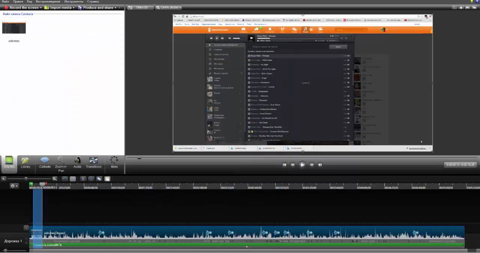
Task: Click the gray playhead handle
Action: tap(42, 184)
